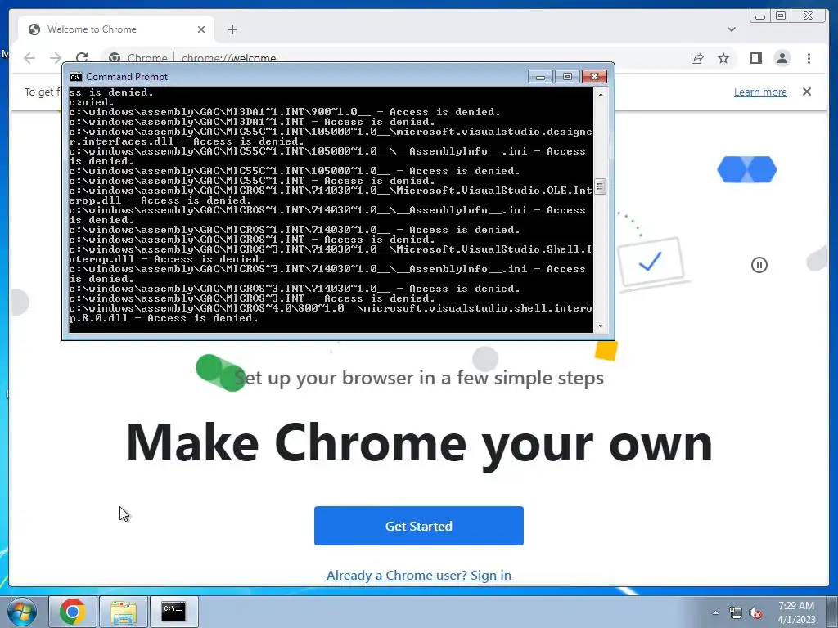Show hidden system tray icons
838x628 pixels.
click(715, 612)
